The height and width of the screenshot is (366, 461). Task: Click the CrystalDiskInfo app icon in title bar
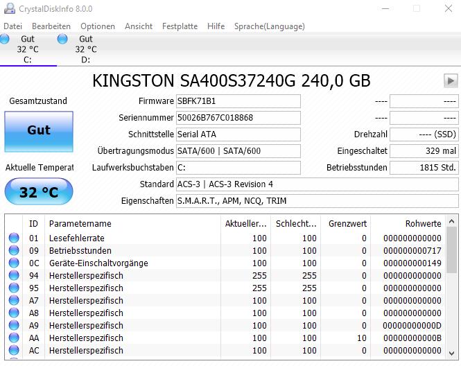[9, 8]
